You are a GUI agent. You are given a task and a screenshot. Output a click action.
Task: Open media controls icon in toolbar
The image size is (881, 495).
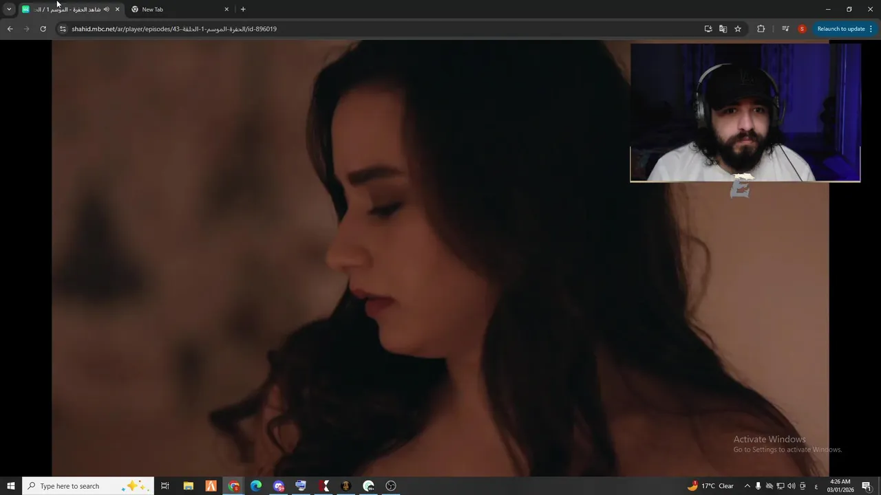click(x=785, y=29)
